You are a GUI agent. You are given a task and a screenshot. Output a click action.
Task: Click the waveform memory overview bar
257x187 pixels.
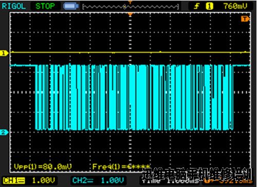[x=131, y=7]
